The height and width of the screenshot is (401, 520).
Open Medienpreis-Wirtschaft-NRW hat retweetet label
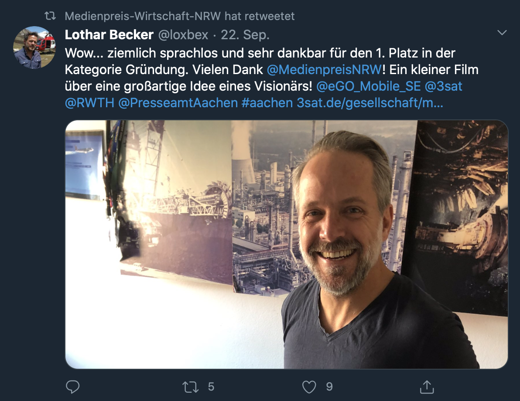pyautogui.click(x=179, y=16)
